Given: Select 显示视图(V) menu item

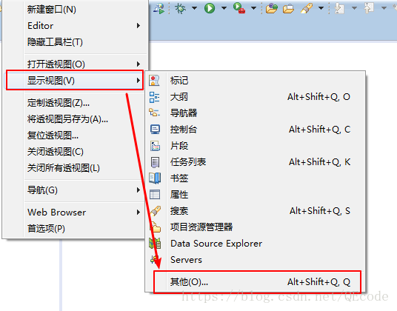Looking at the screenshot, I should tap(75, 81).
